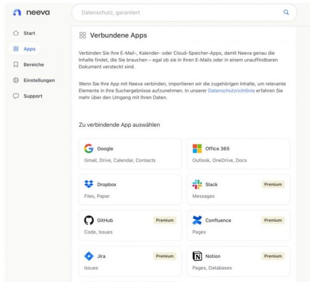Click the Issues description under Jira

coord(91,268)
